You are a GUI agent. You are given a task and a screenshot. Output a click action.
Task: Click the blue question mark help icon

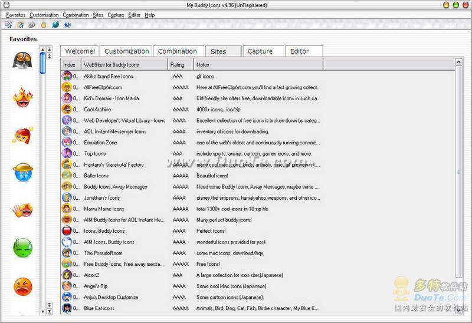[67, 25]
